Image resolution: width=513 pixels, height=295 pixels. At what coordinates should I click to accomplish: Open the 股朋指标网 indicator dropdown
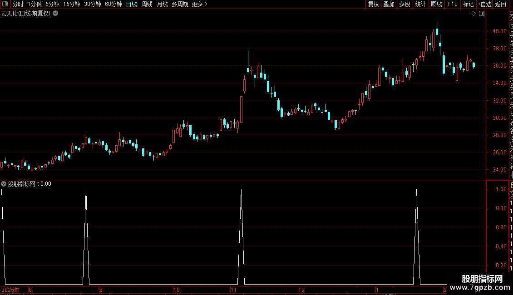click(4, 184)
